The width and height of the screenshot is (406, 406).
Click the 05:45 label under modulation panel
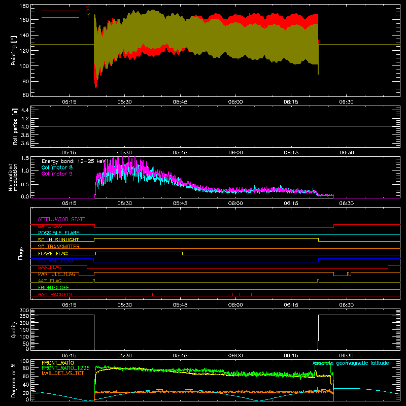tap(180, 204)
